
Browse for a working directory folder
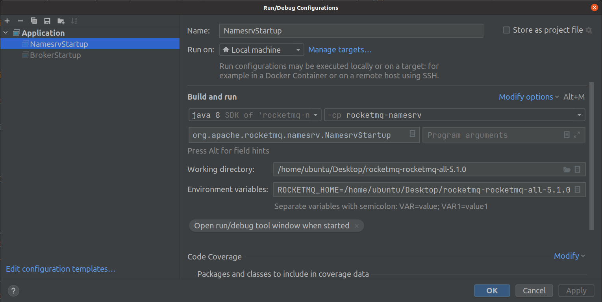pyautogui.click(x=567, y=169)
